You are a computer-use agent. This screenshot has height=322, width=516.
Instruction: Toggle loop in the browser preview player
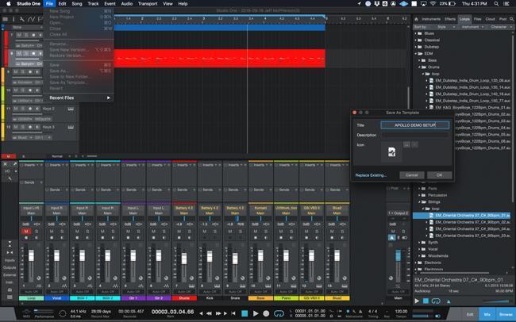click(x=436, y=301)
